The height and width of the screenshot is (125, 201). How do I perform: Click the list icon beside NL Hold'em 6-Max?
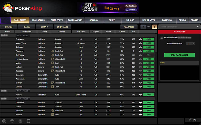tap(161, 38)
